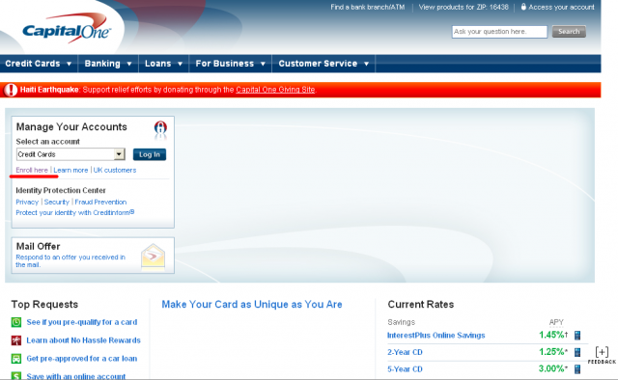Click the 3.00% APY rate value
This screenshot has height=380, width=618.
(x=551, y=369)
